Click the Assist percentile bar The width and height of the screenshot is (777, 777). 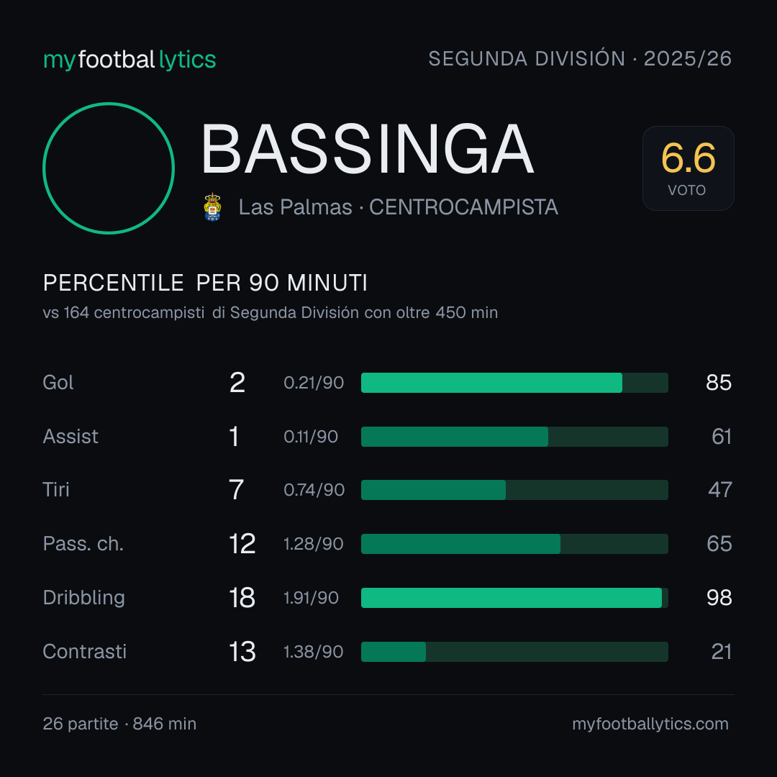[514, 437]
